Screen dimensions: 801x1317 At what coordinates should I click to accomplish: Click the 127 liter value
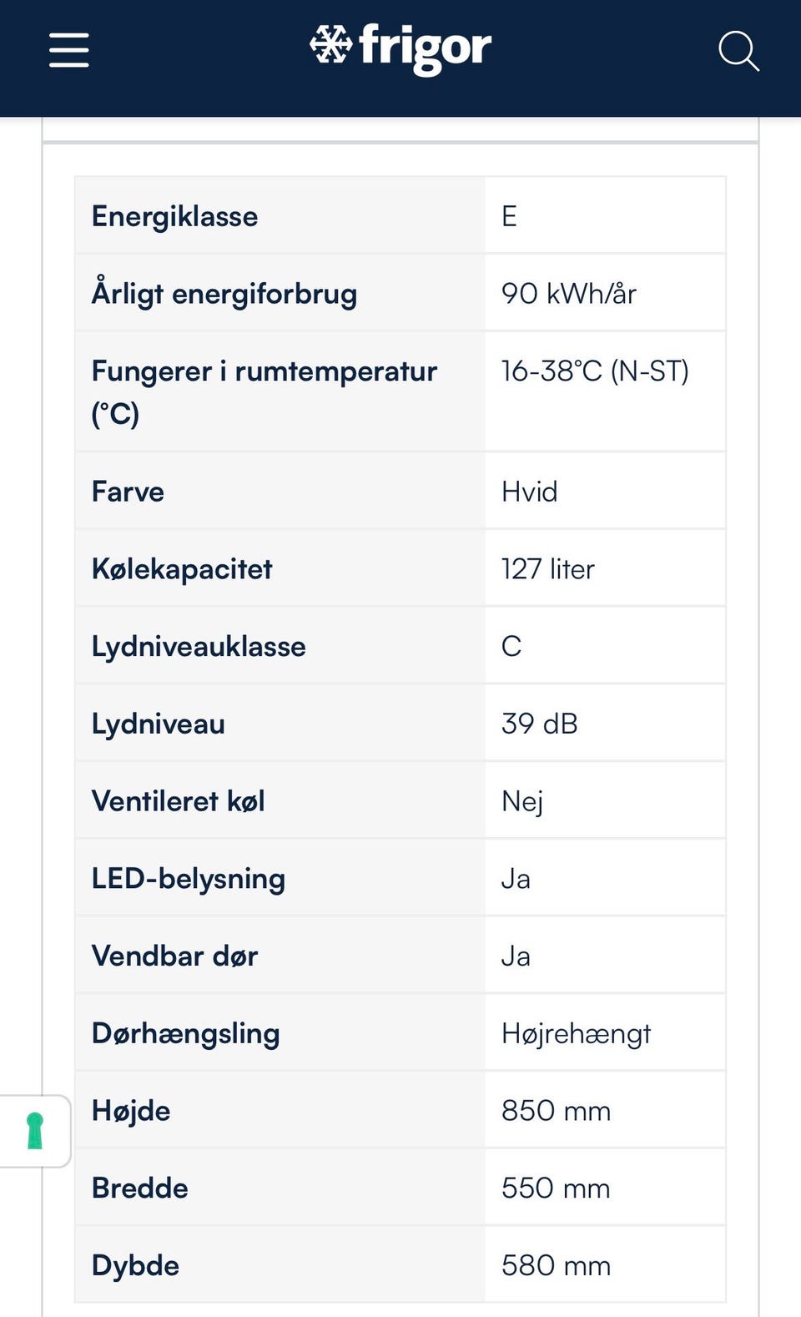click(x=547, y=569)
